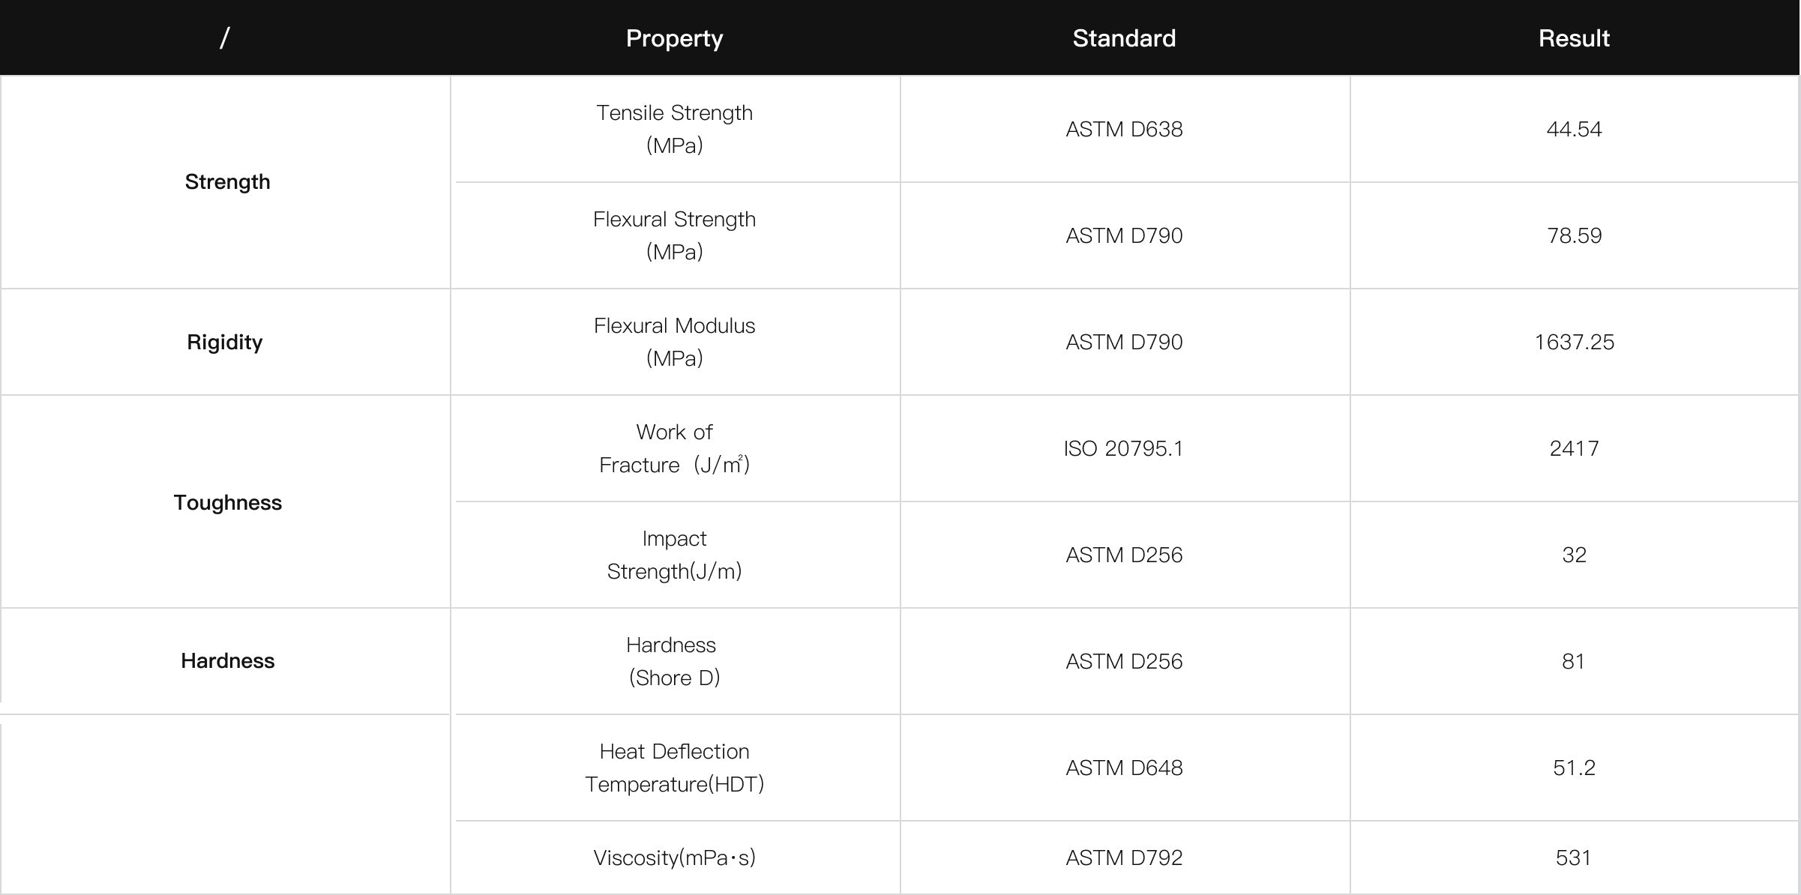
Task: Click the Heat Deflection Temperature cell
Action: pos(674,768)
